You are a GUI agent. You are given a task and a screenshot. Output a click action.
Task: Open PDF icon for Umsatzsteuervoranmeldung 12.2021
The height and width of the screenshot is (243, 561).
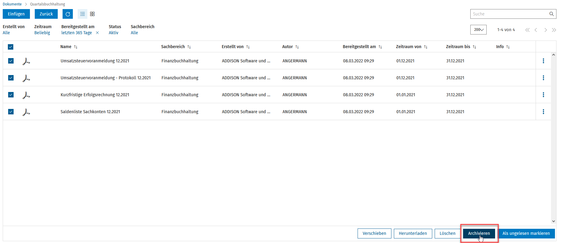26,61
